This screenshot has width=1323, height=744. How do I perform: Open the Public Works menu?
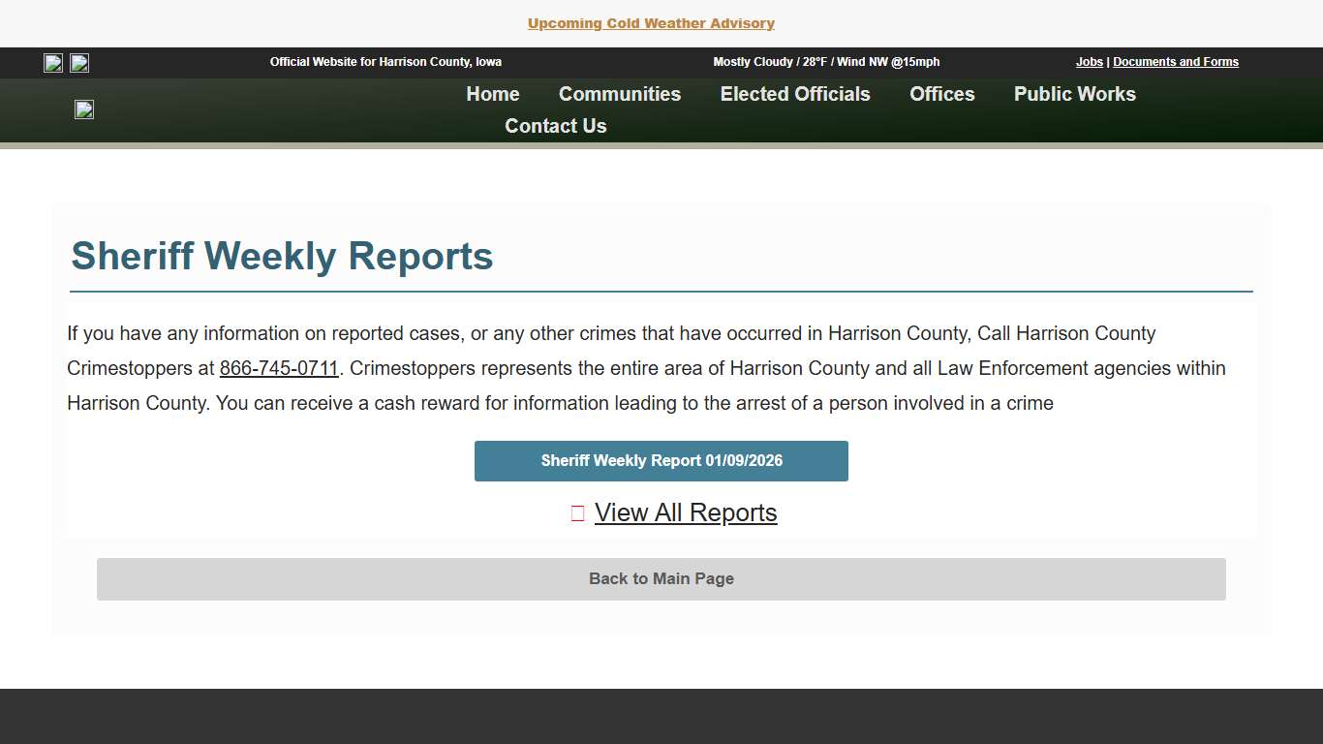click(x=1074, y=94)
